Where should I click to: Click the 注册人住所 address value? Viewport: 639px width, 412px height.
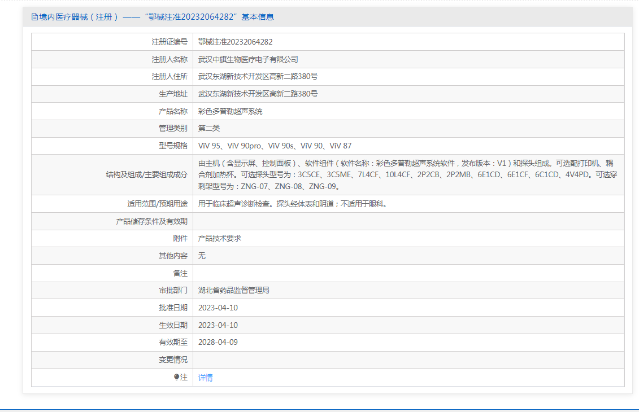pos(258,77)
